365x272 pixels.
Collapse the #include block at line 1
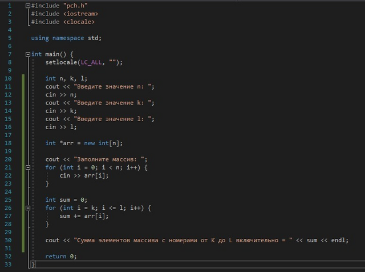coord(28,6)
